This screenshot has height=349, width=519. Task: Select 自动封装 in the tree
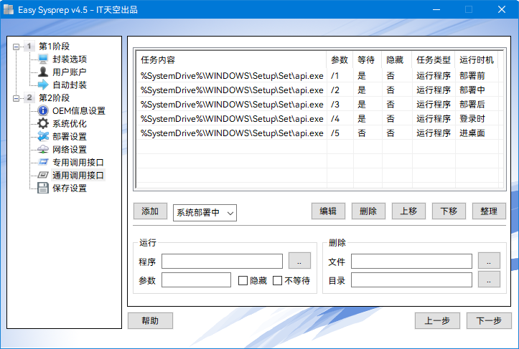click(70, 85)
